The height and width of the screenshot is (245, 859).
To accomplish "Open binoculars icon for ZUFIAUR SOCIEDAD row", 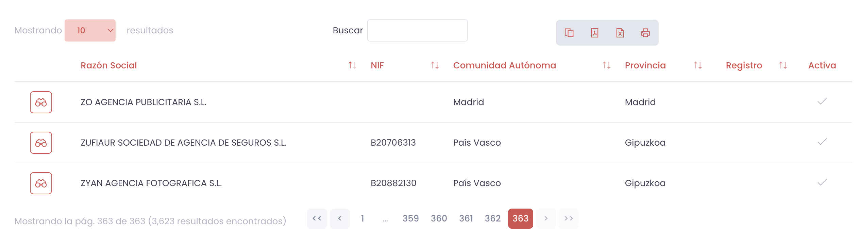I will pos(41,143).
